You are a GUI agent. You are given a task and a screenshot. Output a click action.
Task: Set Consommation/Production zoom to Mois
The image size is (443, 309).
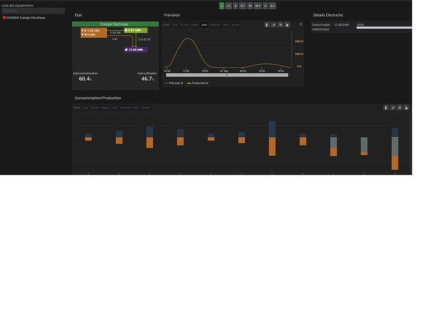(x=136, y=108)
